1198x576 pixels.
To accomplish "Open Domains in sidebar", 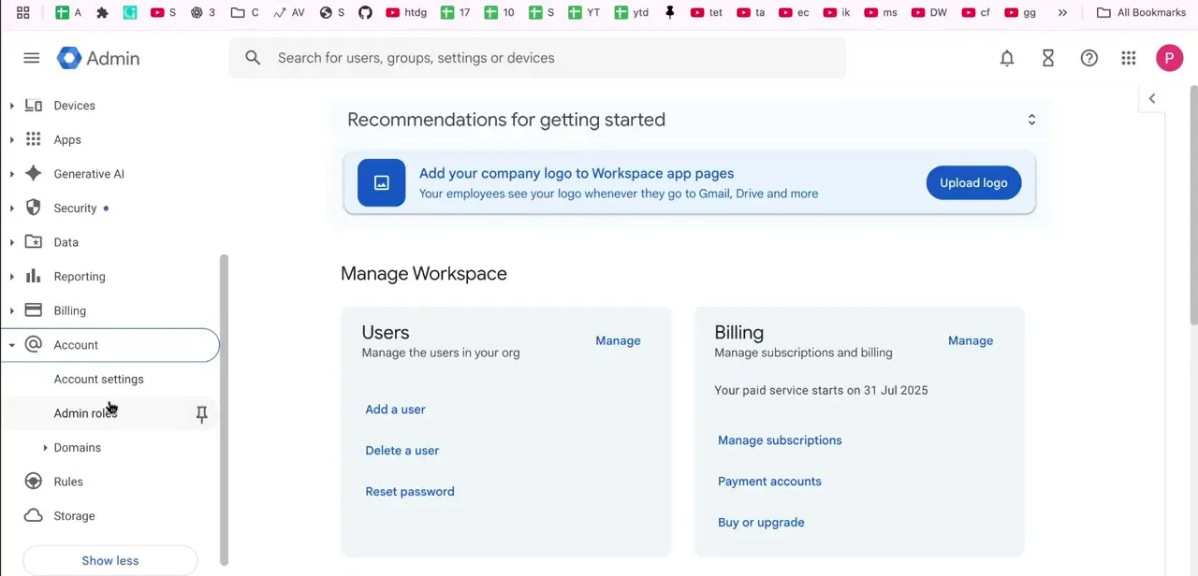I will coord(77,448).
